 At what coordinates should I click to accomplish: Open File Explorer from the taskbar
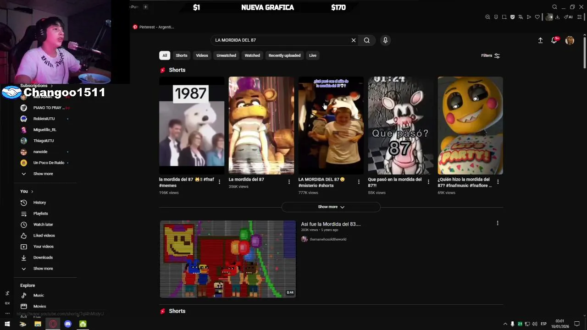coord(38,324)
